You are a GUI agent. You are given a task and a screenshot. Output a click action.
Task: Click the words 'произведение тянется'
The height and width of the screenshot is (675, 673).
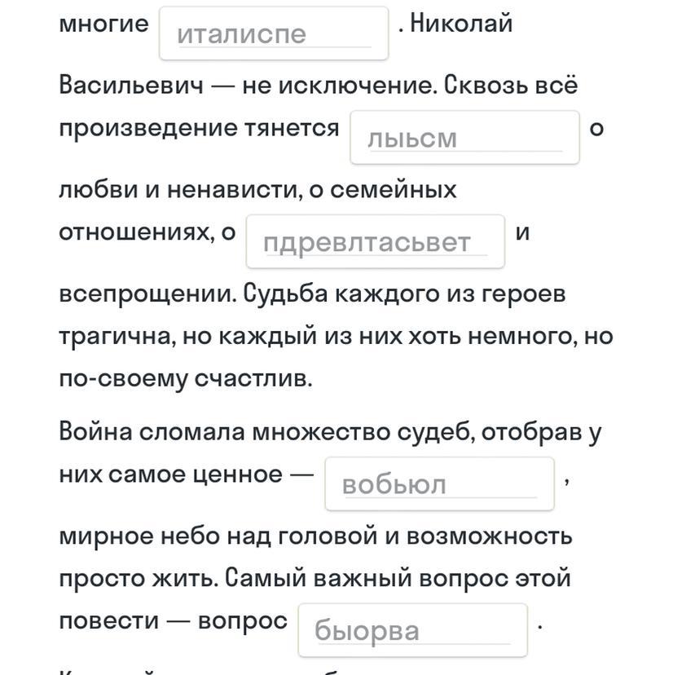point(200,128)
